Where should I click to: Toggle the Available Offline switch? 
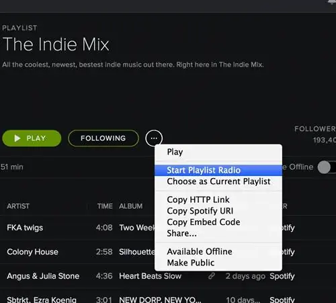[x=327, y=167]
